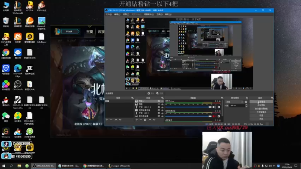Toggle visibility eye for 图像 source
This screenshot has width=301, height=169.
pos(159,104)
